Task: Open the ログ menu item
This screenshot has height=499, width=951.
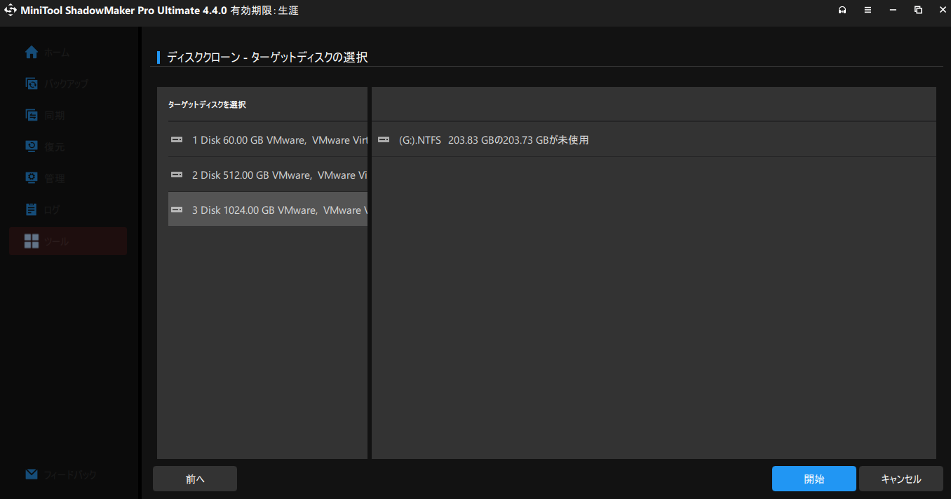Action: pyautogui.click(x=53, y=210)
